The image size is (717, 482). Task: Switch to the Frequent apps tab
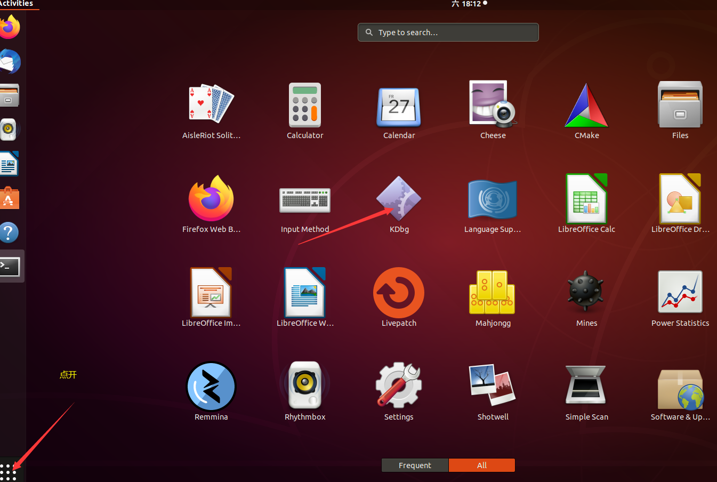coord(415,465)
